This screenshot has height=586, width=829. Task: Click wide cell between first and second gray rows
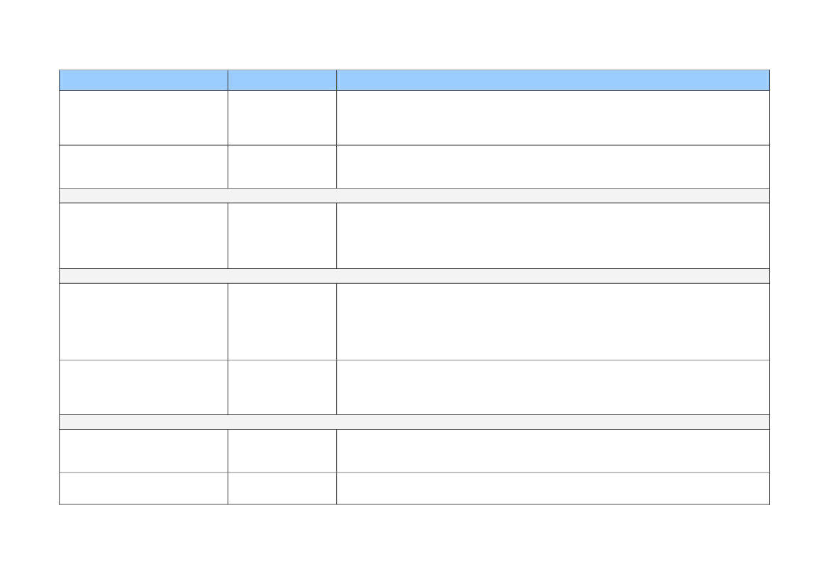553,236
